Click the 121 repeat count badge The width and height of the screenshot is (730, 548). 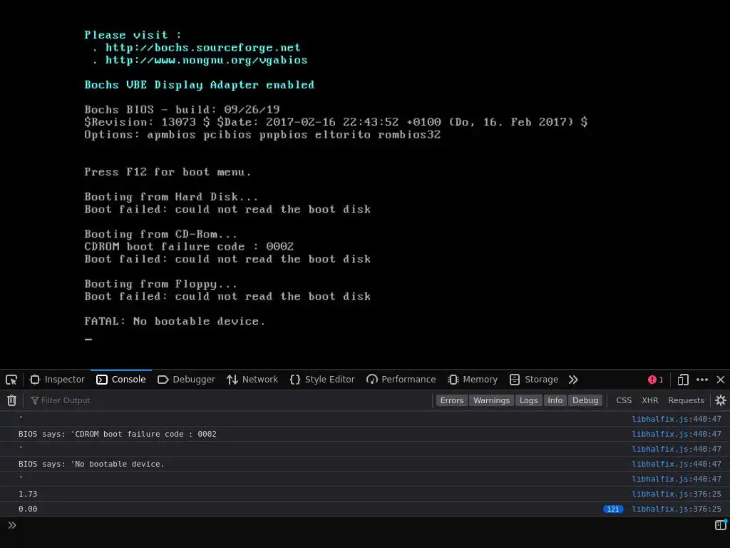[x=613, y=509]
